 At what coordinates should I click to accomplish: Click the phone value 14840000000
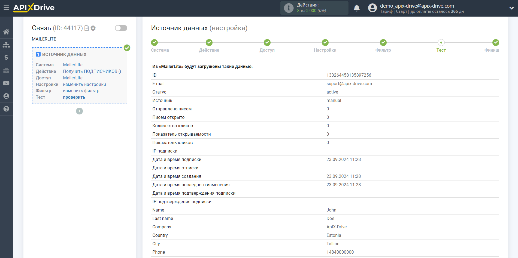tap(340, 252)
